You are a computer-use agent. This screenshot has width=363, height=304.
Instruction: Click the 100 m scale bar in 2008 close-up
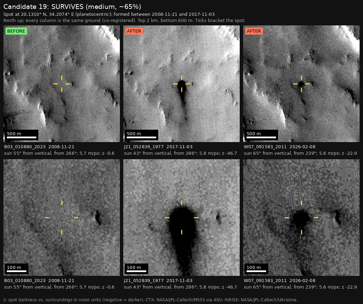pos(17,269)
